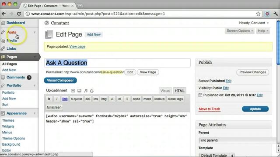
Task: Click the View page link in notice
Action: click(77, 47)
